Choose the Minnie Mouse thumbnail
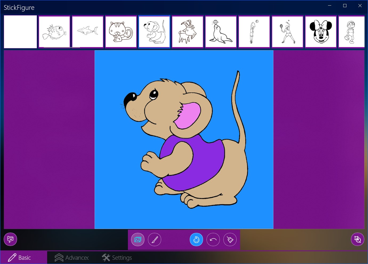This screenshot has height=264, width=368. [321, 32]
